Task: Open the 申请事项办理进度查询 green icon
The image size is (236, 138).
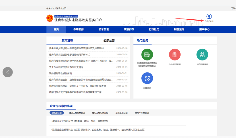Action: (x=147, y=54)
